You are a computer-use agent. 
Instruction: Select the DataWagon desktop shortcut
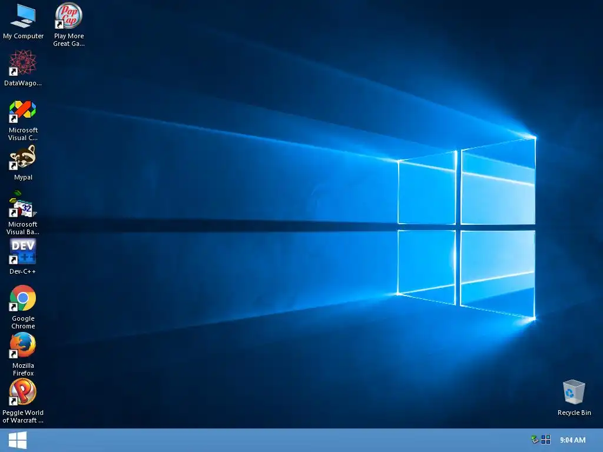tap(23, 62)
